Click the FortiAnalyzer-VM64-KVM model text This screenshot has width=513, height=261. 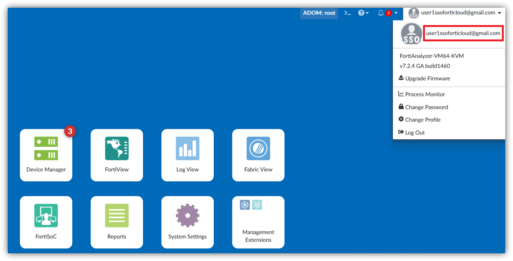[x=431, y=56]
